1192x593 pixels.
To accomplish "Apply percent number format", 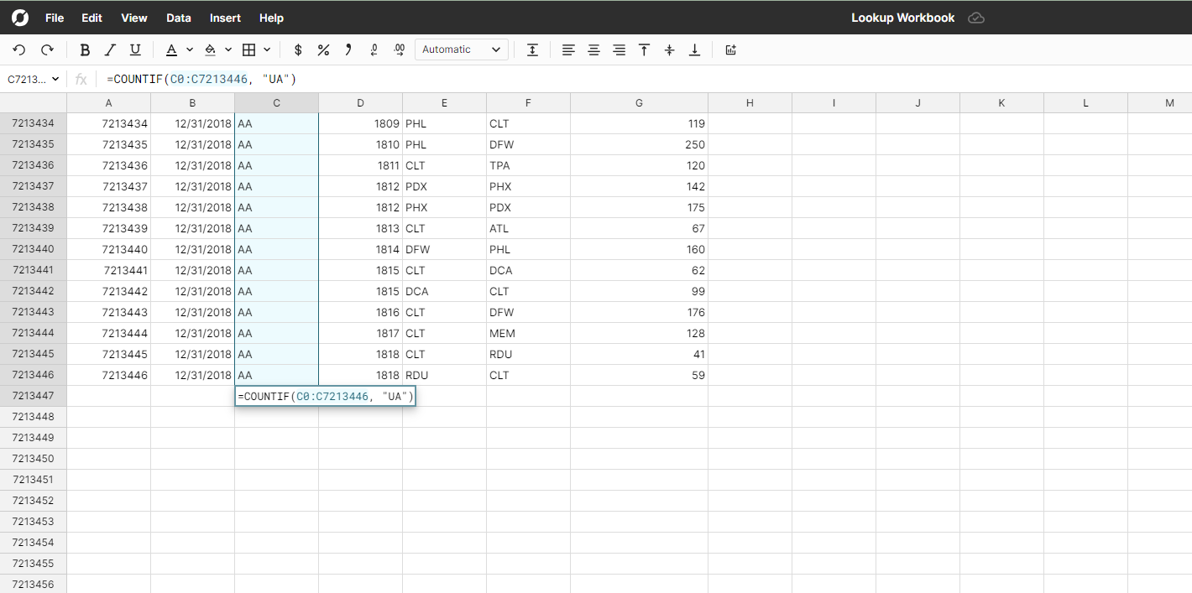I will [323, 49].
